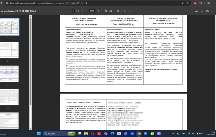Select page 5 thumbnail
The height and width of the screenshot is (137, 216).
(9, 121)
